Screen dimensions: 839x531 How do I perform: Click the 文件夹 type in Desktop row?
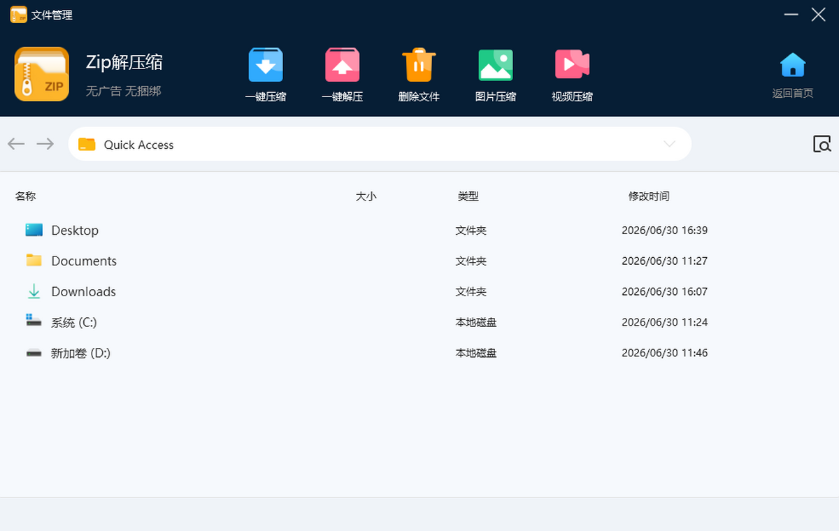471,230
